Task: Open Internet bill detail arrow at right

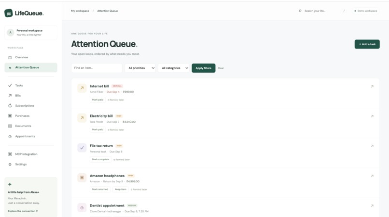Action: coord(372,86)
